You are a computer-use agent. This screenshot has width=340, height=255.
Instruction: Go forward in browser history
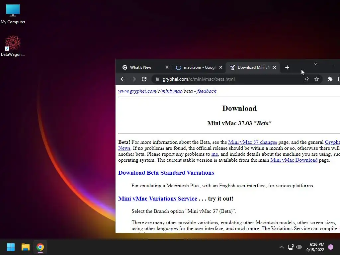tap(133, 79)
